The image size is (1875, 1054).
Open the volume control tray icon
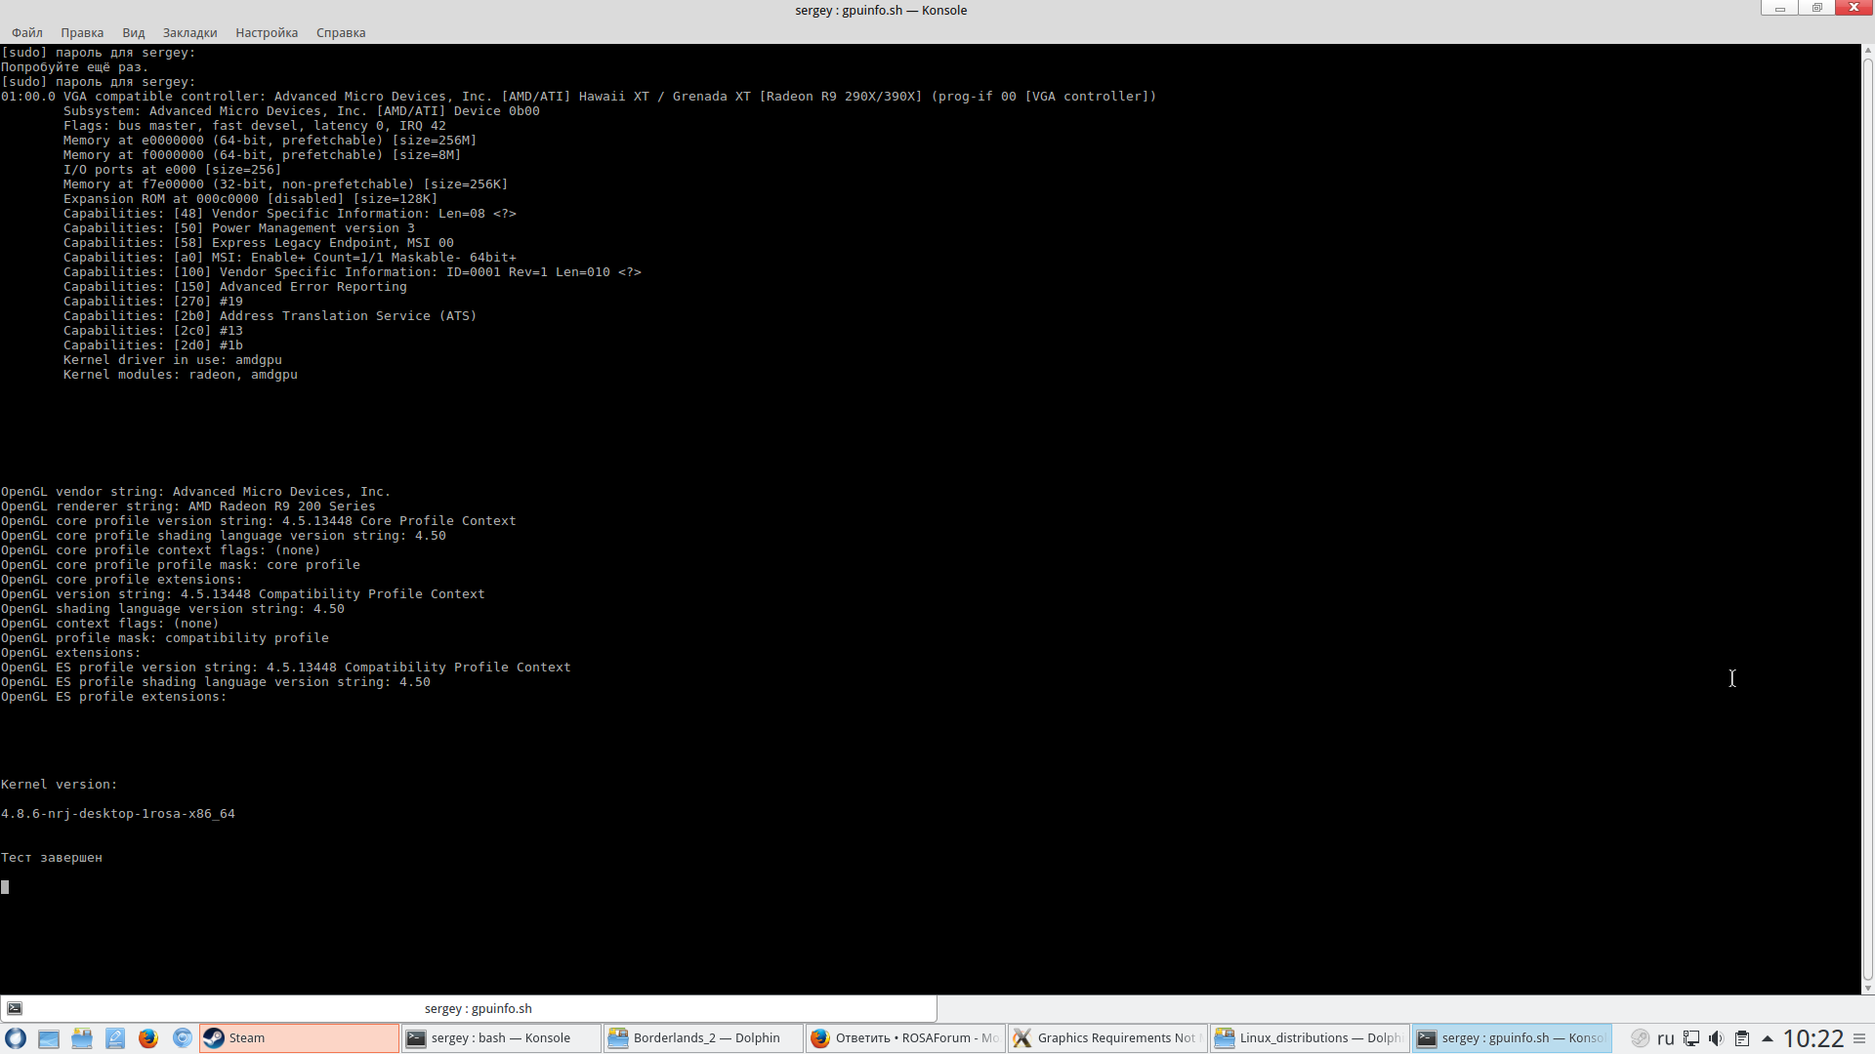(x=1716, y=1038)
